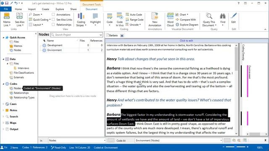Image resolution: width=269 pixels, height=151 pixels.
Task: Toggle the Annotations checkbox
Action: point(53,15)
